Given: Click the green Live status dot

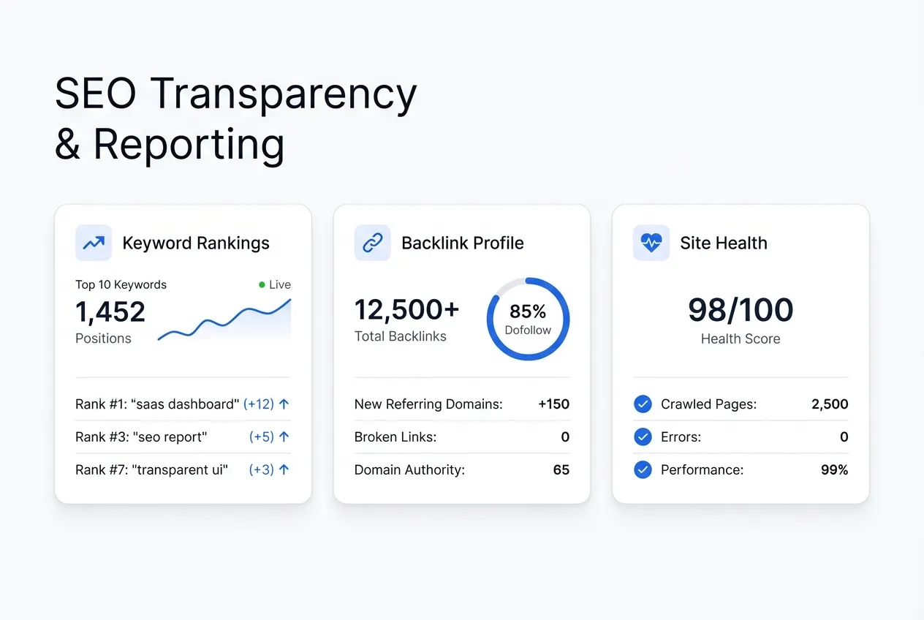Looking at the screenshot, I should [x=262, y=285].
